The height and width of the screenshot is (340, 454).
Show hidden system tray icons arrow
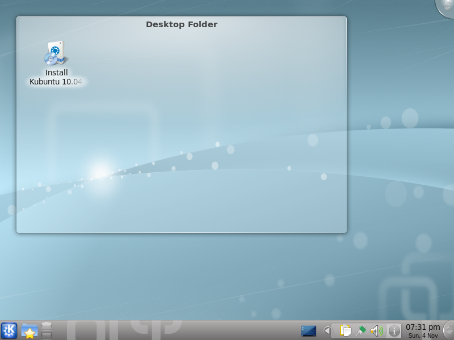click(327, 331)
